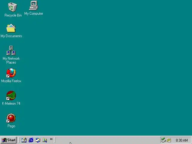Click the 8:30 AM taskbar clock
This screenshot has width=192, height=144.
pos(182,140)
